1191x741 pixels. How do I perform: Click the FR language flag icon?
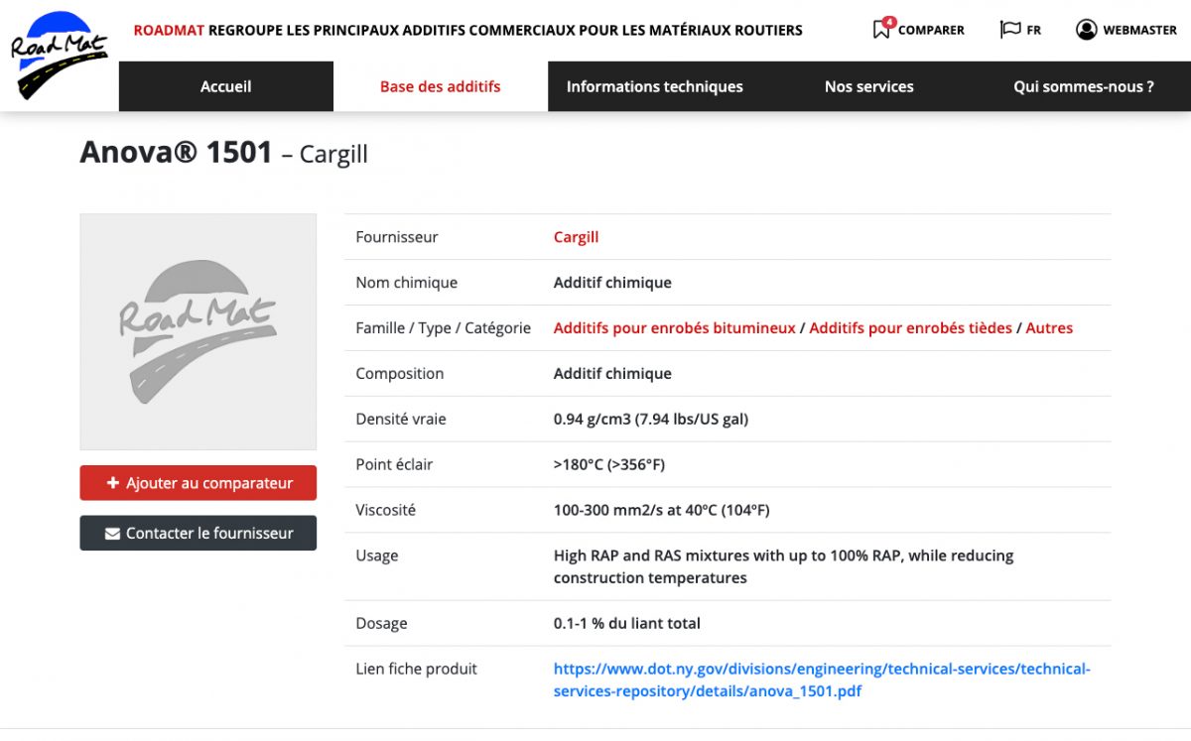pyautogui.click(x=1009, y=30)
